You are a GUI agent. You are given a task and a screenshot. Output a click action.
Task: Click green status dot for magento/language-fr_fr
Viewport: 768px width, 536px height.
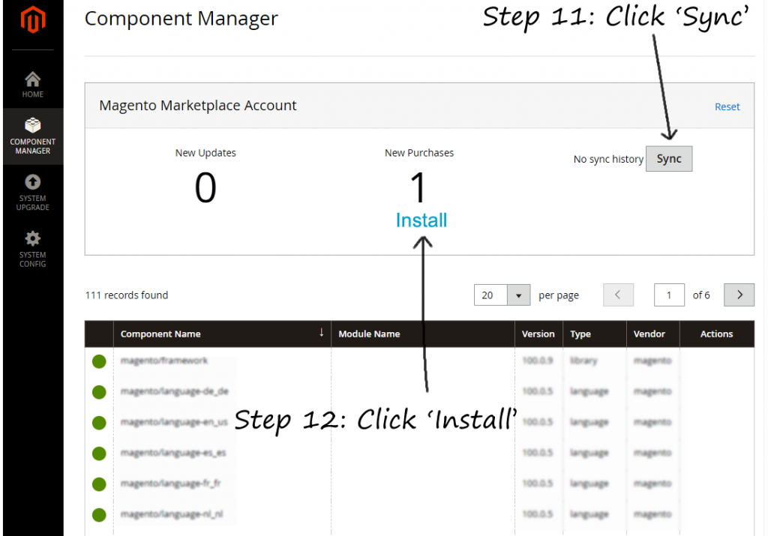click(99, 484)
